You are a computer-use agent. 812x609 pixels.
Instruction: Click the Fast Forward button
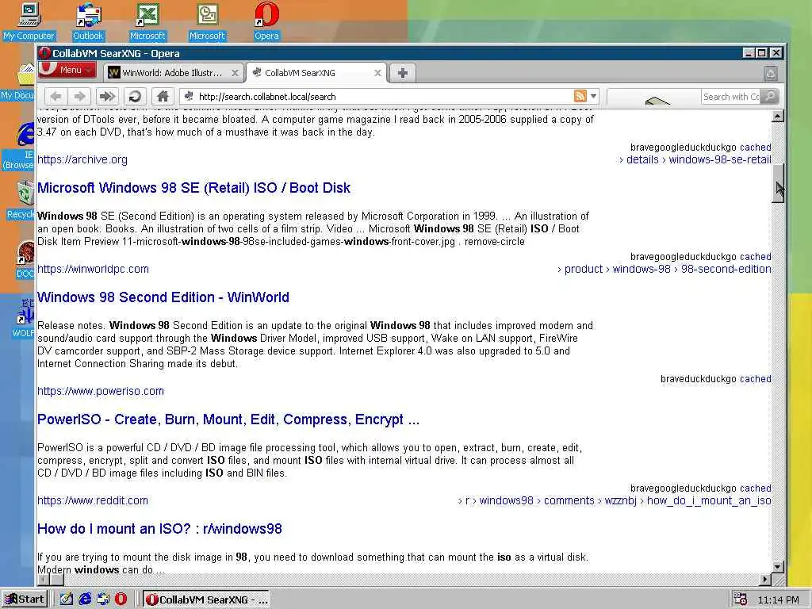coord(107,96)
